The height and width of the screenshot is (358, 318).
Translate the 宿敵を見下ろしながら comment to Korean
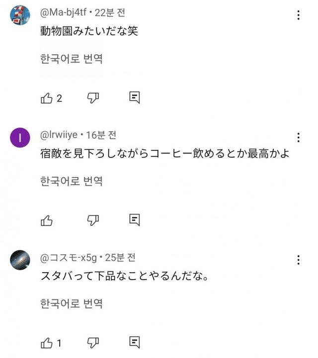coord(71,181)
